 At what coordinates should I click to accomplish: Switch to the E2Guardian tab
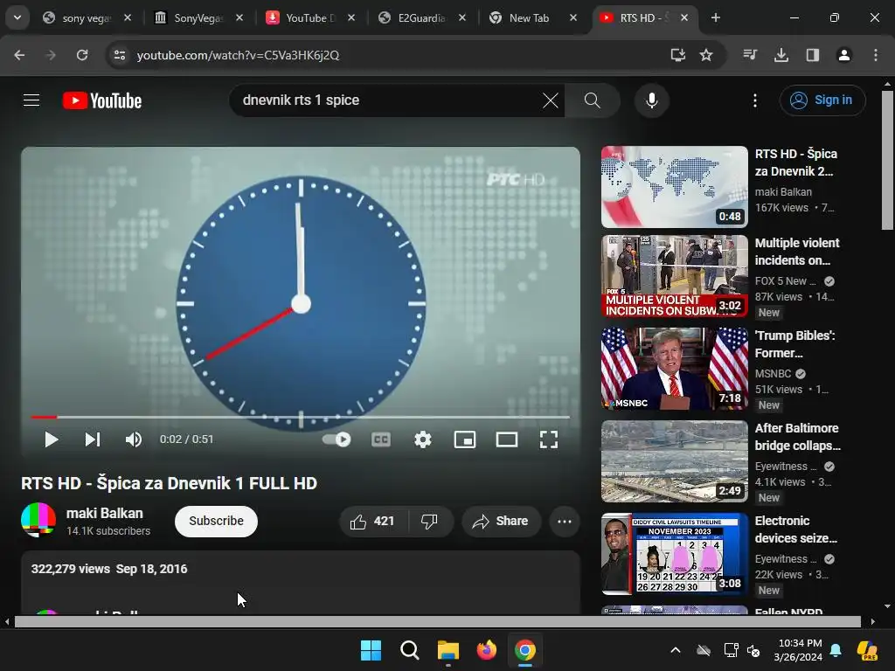421,18
